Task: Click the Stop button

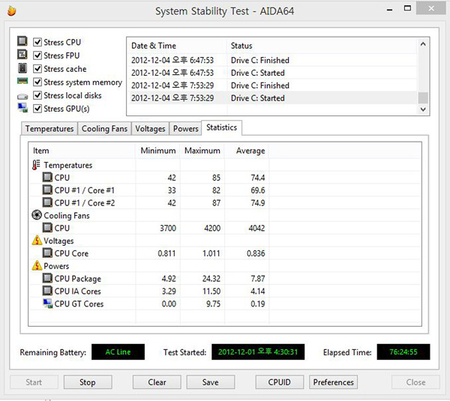Action: 88,382
